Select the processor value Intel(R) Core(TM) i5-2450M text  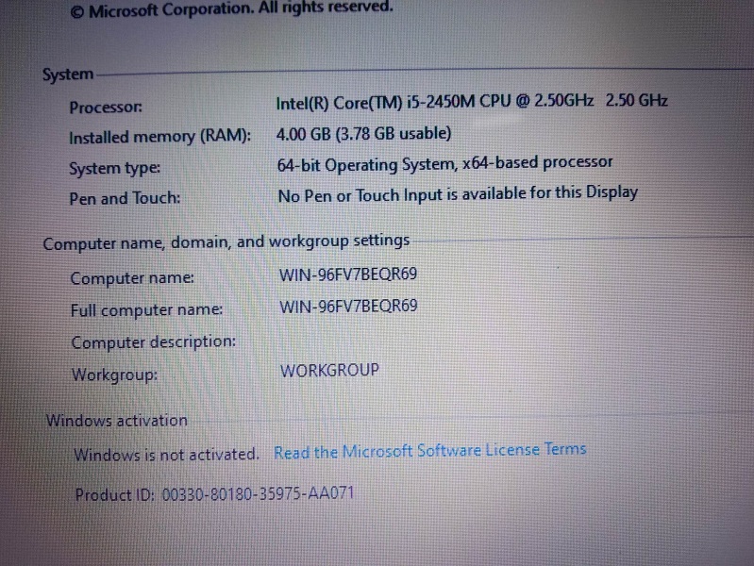click(x=472, y=102)
